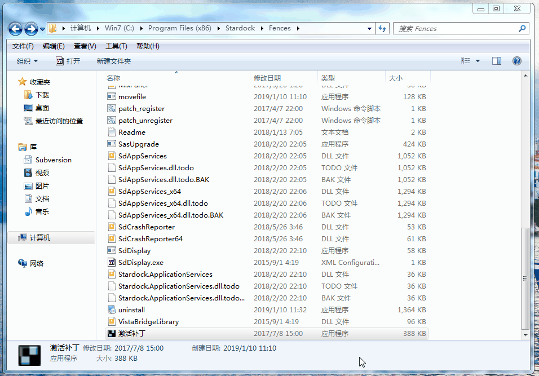Screen dimensions: 539x376
Task: Open the 组织 dropdown menu
Action: (27, 61)
